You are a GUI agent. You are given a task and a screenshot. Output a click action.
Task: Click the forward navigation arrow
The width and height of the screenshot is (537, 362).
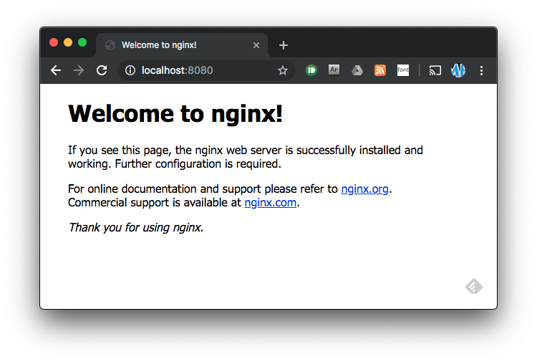[x=79, y=71]
